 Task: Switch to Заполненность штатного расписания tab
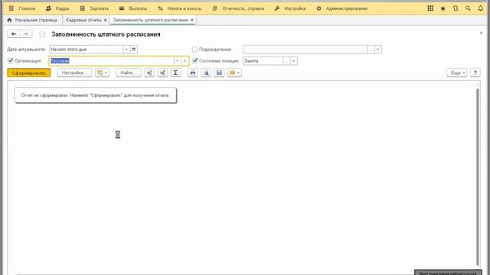coord(150,20)
